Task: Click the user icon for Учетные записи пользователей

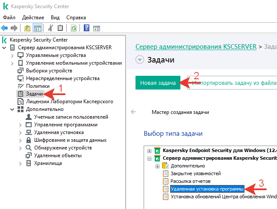Action: click(x=29, y=117)
